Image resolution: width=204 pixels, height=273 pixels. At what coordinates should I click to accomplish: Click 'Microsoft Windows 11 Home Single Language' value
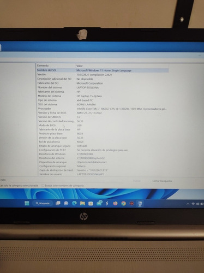tap(104, 70)
